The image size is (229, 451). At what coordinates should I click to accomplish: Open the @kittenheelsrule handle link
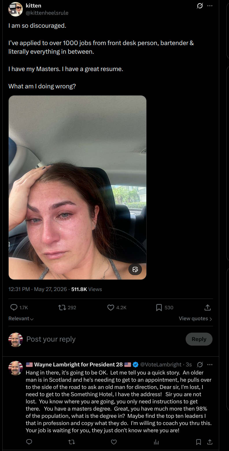tap(47, 13)
